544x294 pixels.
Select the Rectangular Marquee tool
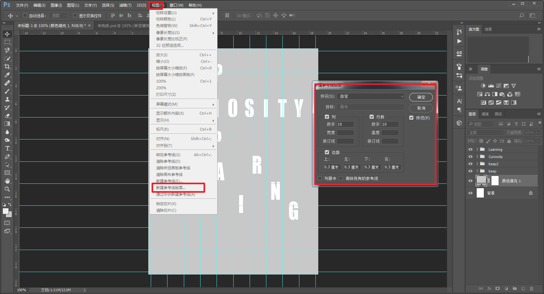(x=7, y=42)
